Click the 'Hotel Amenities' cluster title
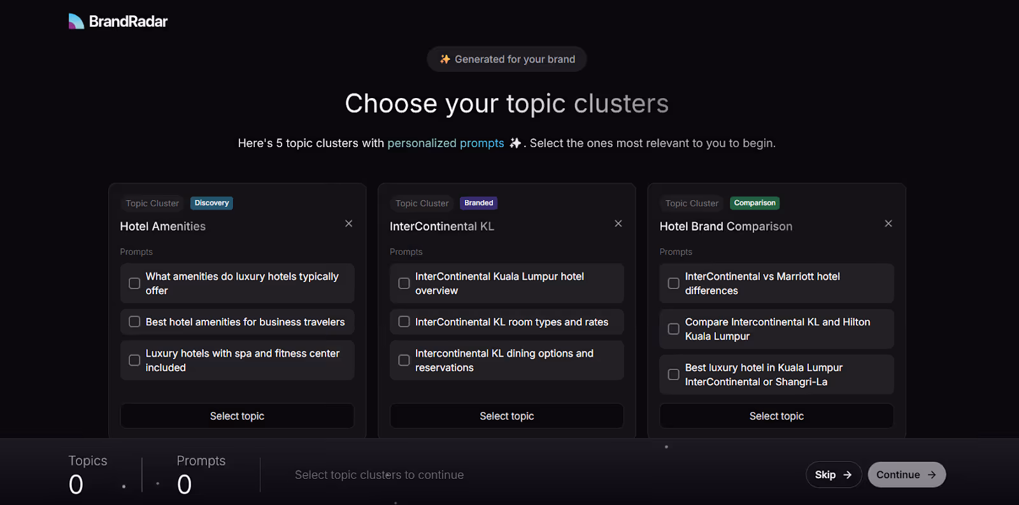Screen dimensions: 1019x505 pos(163,226)
